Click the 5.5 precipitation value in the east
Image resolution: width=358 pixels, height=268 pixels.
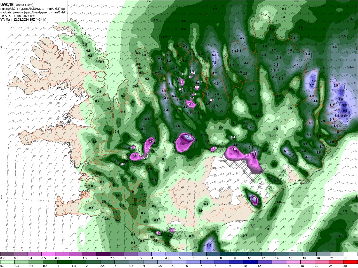click(332, 105)
